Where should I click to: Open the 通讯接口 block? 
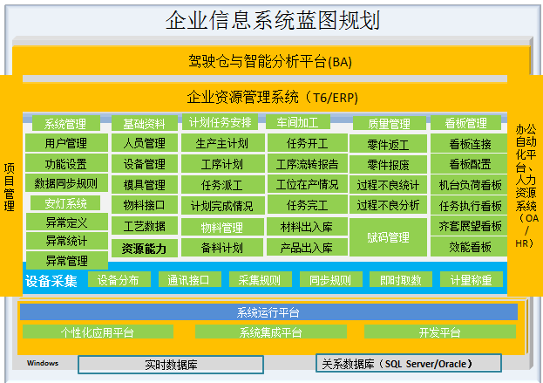190,279
